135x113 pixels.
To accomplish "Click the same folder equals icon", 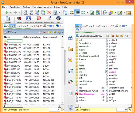I will click(70, 49).
